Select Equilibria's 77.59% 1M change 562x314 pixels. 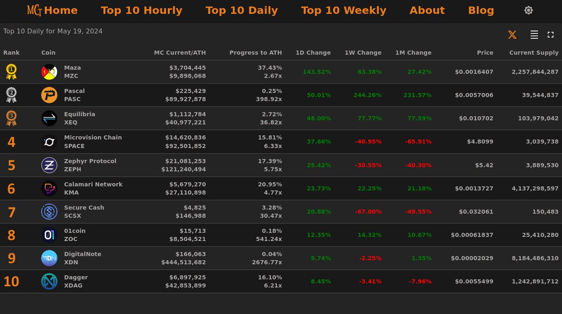click(x=420, y=119)
